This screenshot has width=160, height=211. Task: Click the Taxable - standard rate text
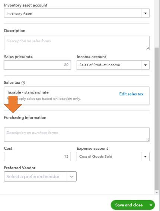tap(28, 92)
